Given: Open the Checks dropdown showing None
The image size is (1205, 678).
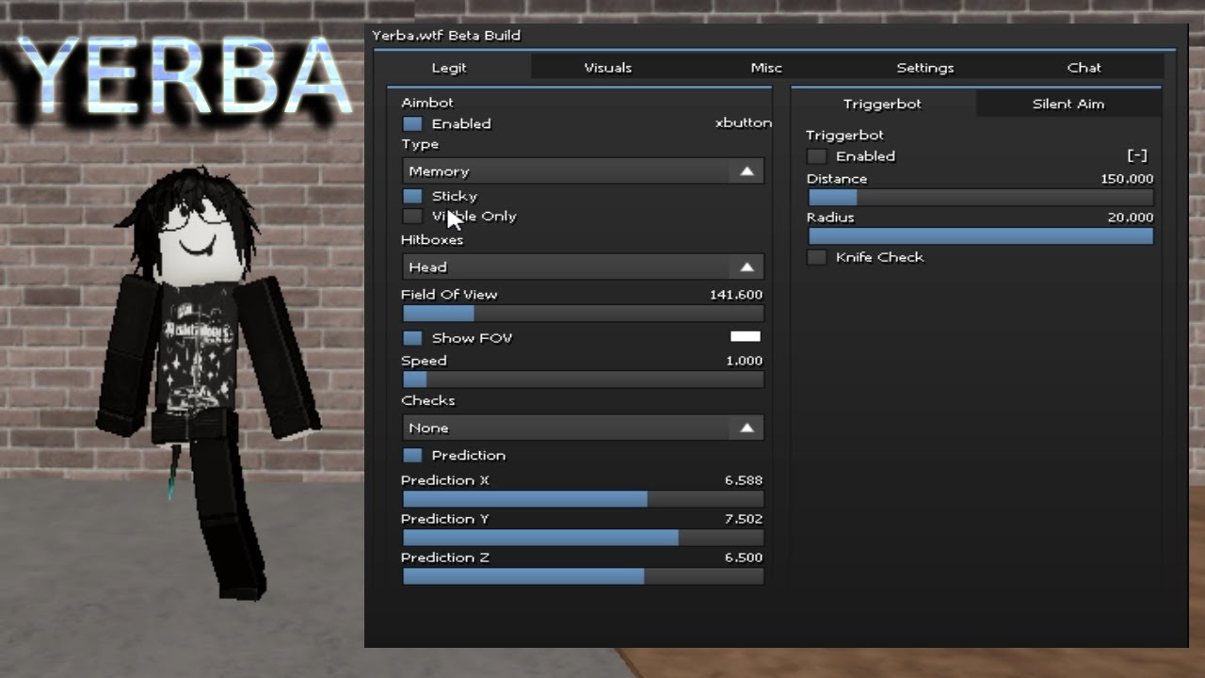Looking at the screenshot, I should (x=583, y=428).
